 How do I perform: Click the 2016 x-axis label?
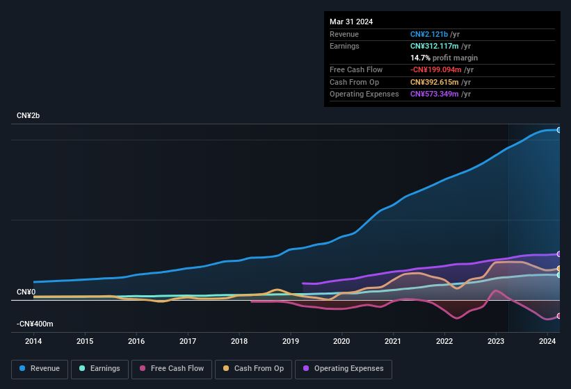(136, 341)
